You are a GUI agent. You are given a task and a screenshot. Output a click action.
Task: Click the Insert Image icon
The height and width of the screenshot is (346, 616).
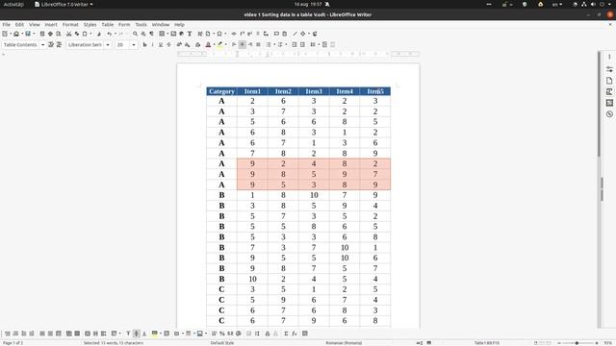click(x=173, y=34)
